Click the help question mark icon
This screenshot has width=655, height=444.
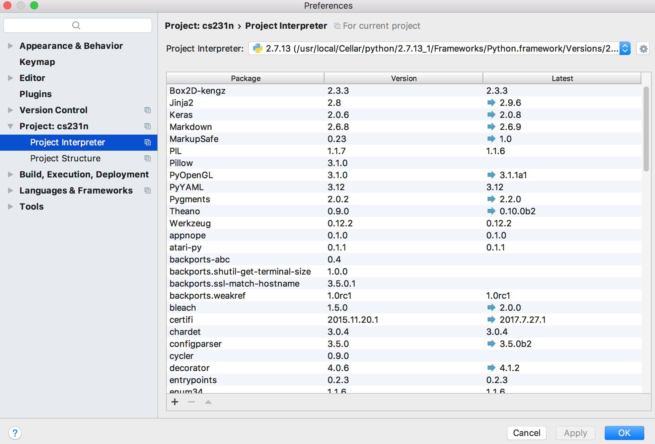(15, 433)
